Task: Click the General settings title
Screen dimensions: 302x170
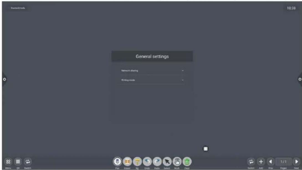Action: [152, 56]
